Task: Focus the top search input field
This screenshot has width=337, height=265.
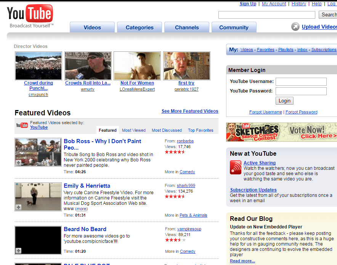Action: pos(267,15)
